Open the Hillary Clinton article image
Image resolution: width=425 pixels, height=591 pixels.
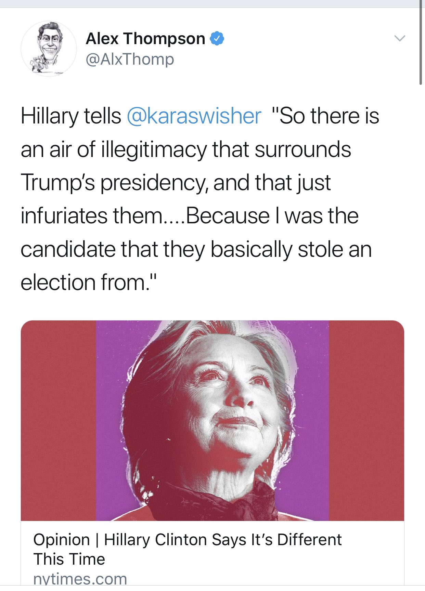pyautogui.click(x=212, y=420)
